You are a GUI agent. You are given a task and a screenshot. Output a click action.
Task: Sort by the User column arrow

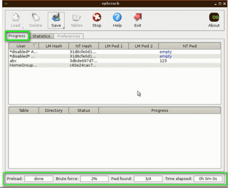point(35,46)
